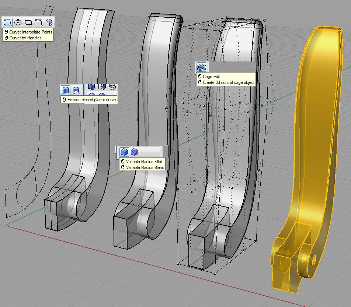Click "Create 3d control cage object" tooltip text
This screenshot has height=307, width=351.
228,82
